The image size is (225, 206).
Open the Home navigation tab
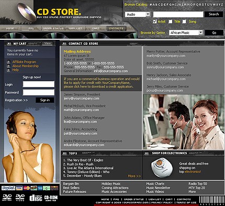pos(10,28)
